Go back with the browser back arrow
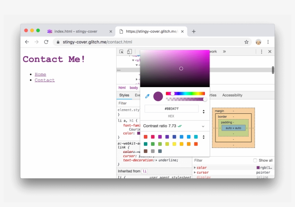The width and height of the screenshot is (295, 207). [27, 42]
